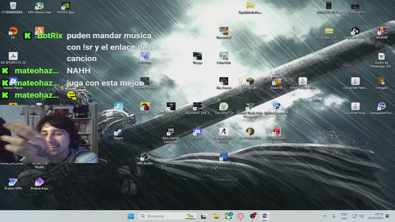
Task: Click the microphone tray icon
Action: tap(334, 216)
